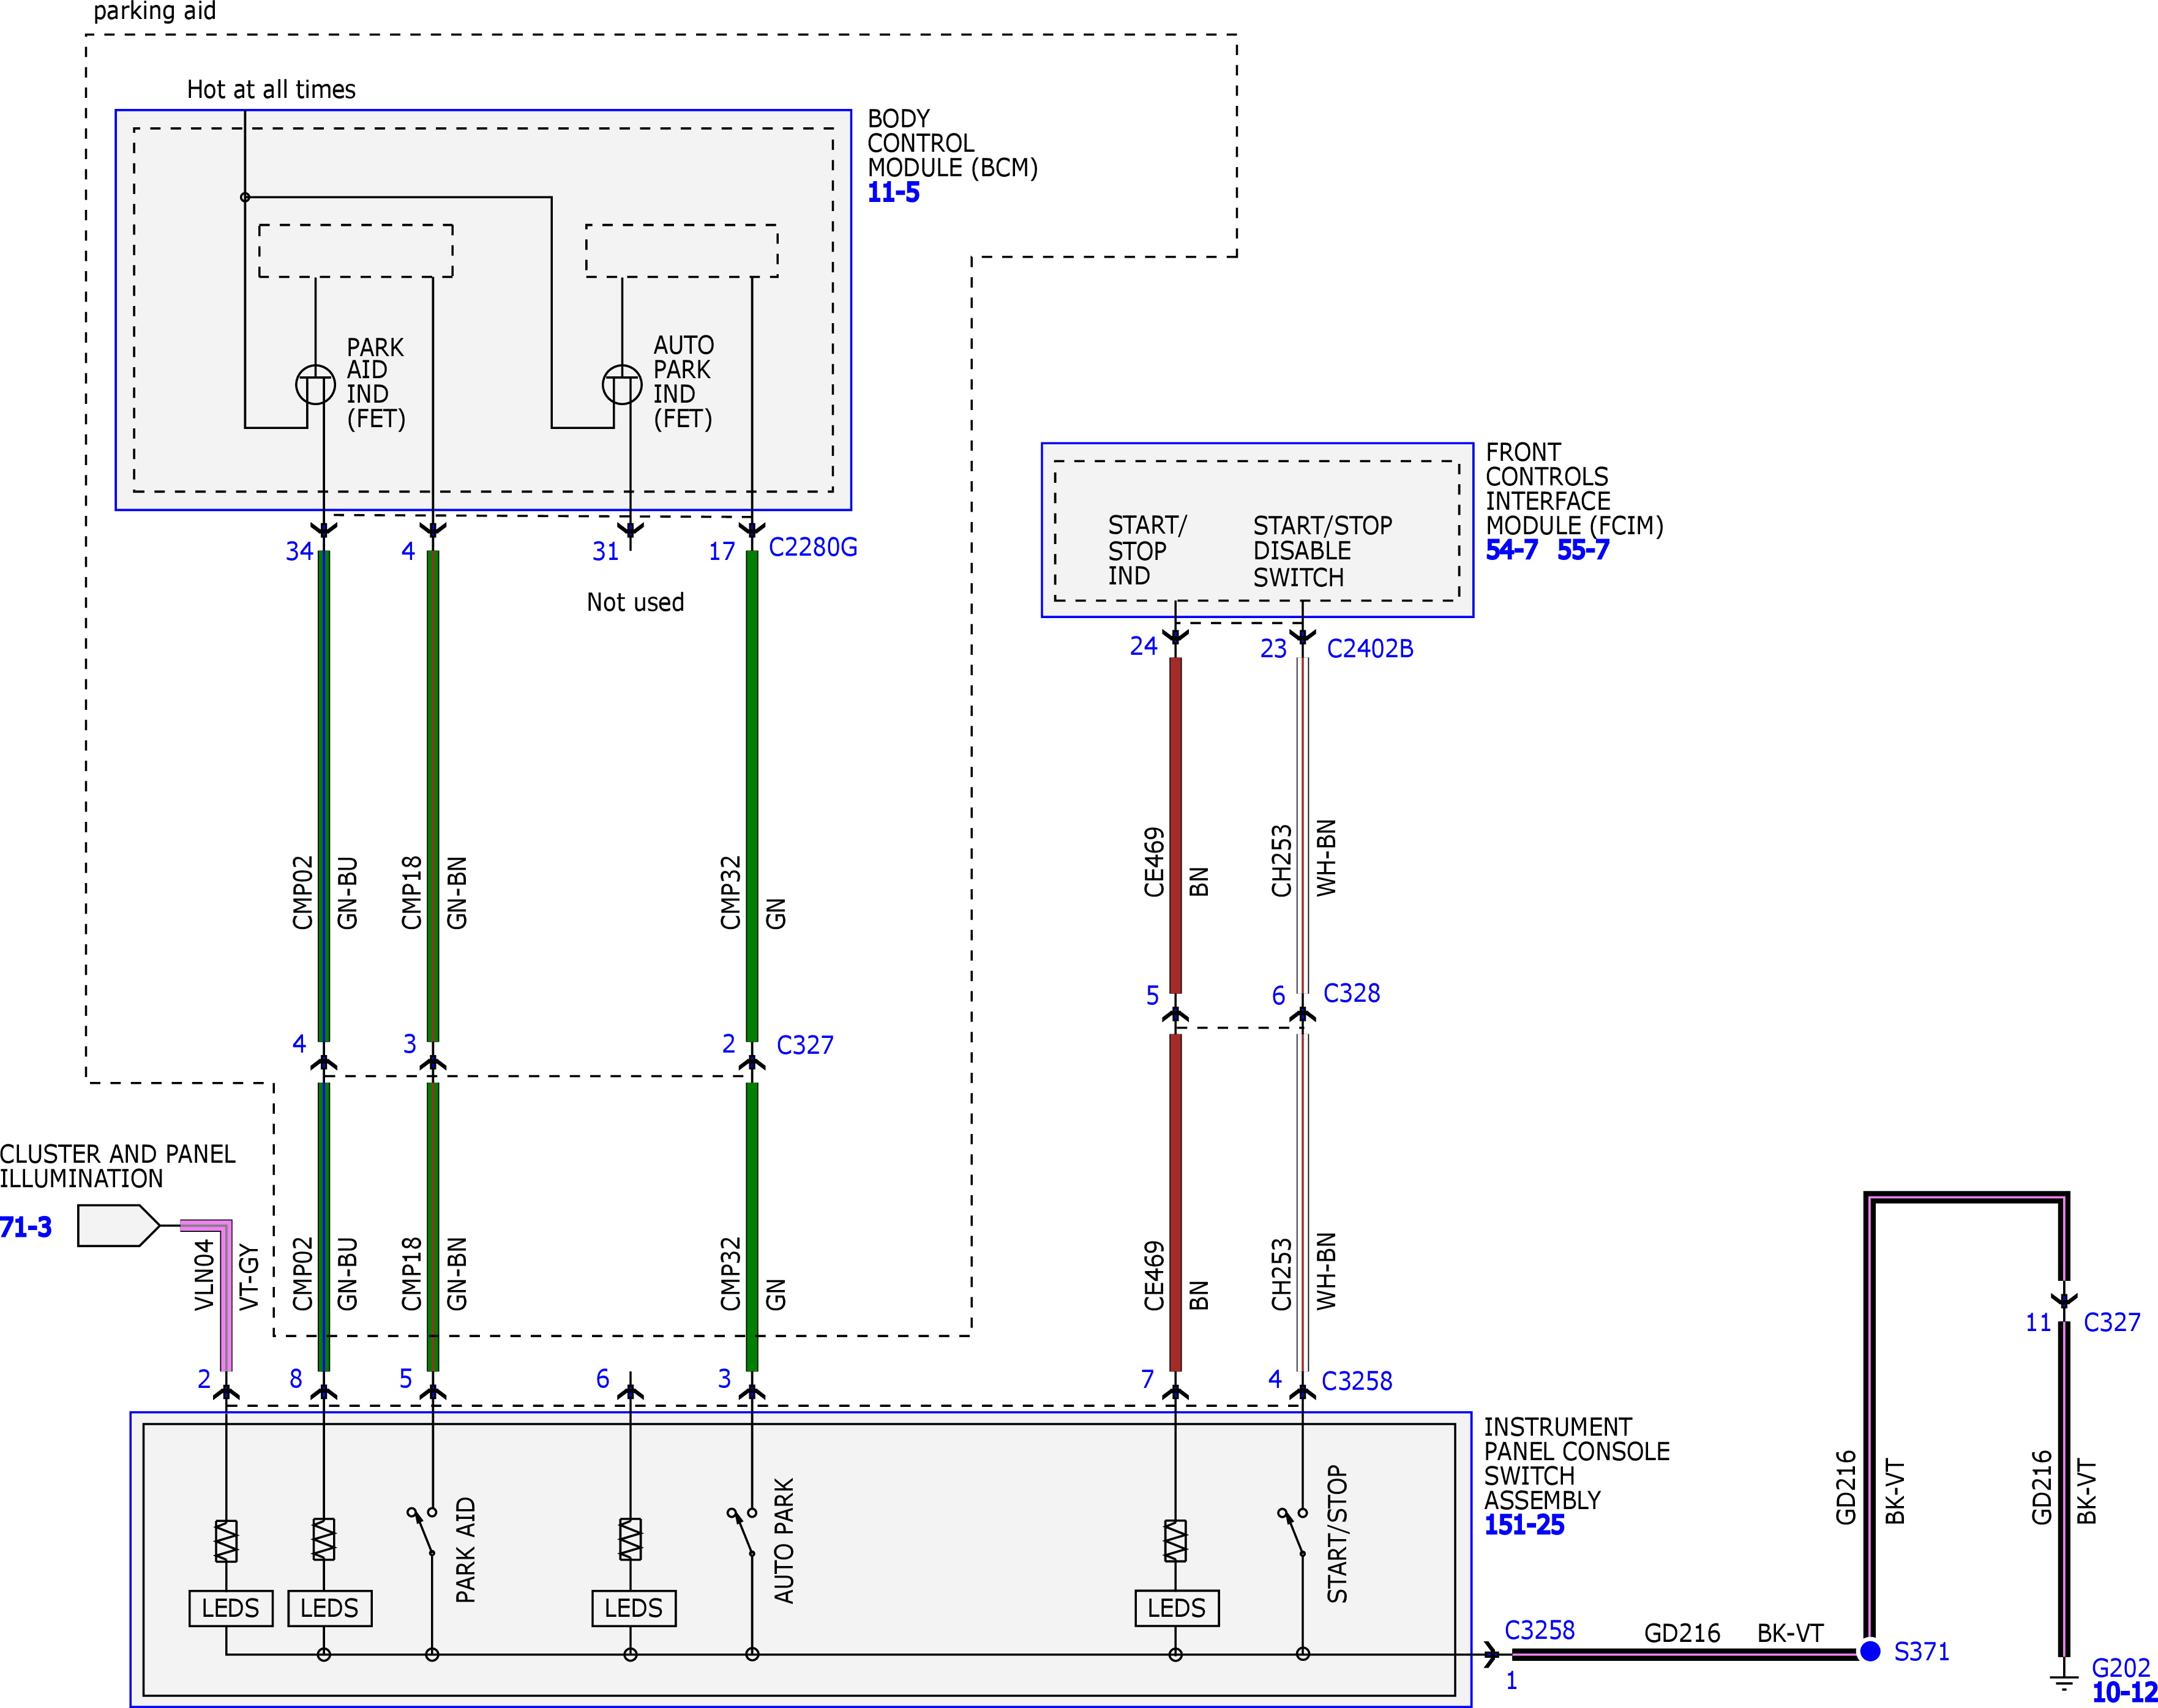Click the AUTO PARK IND FET symbol
Image resolution: width=2158 pixels, height=1708 pixels.
pyautogui.click(x=621, y=384)
